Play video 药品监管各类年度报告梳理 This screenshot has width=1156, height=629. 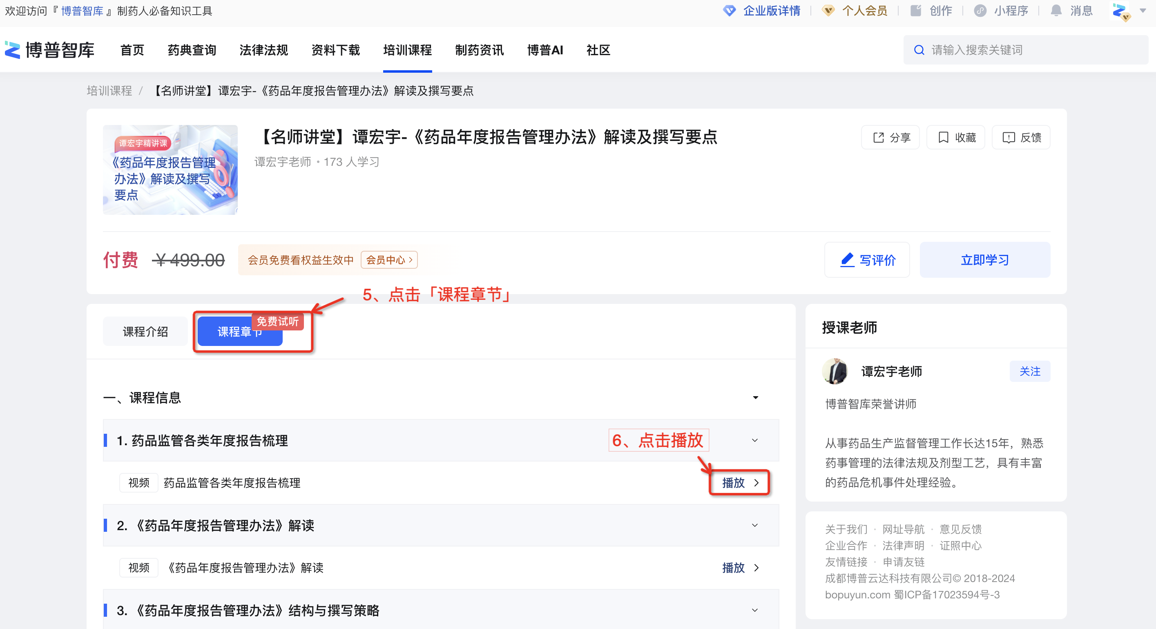733,483
